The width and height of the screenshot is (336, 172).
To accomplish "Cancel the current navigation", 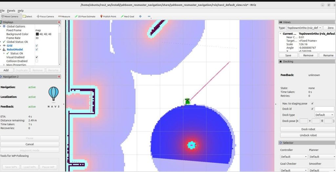I will [30, 144].
